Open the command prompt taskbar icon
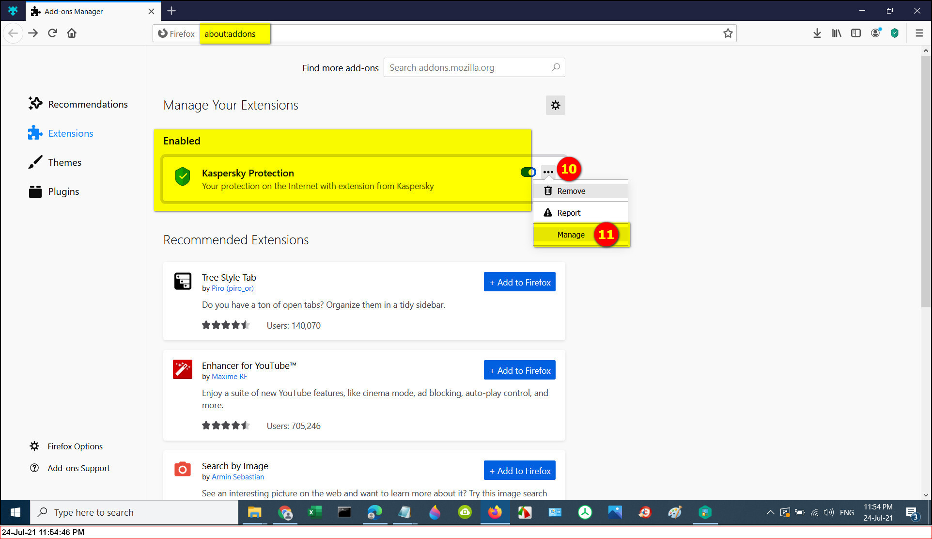The image size is (932, 539). 344,512
